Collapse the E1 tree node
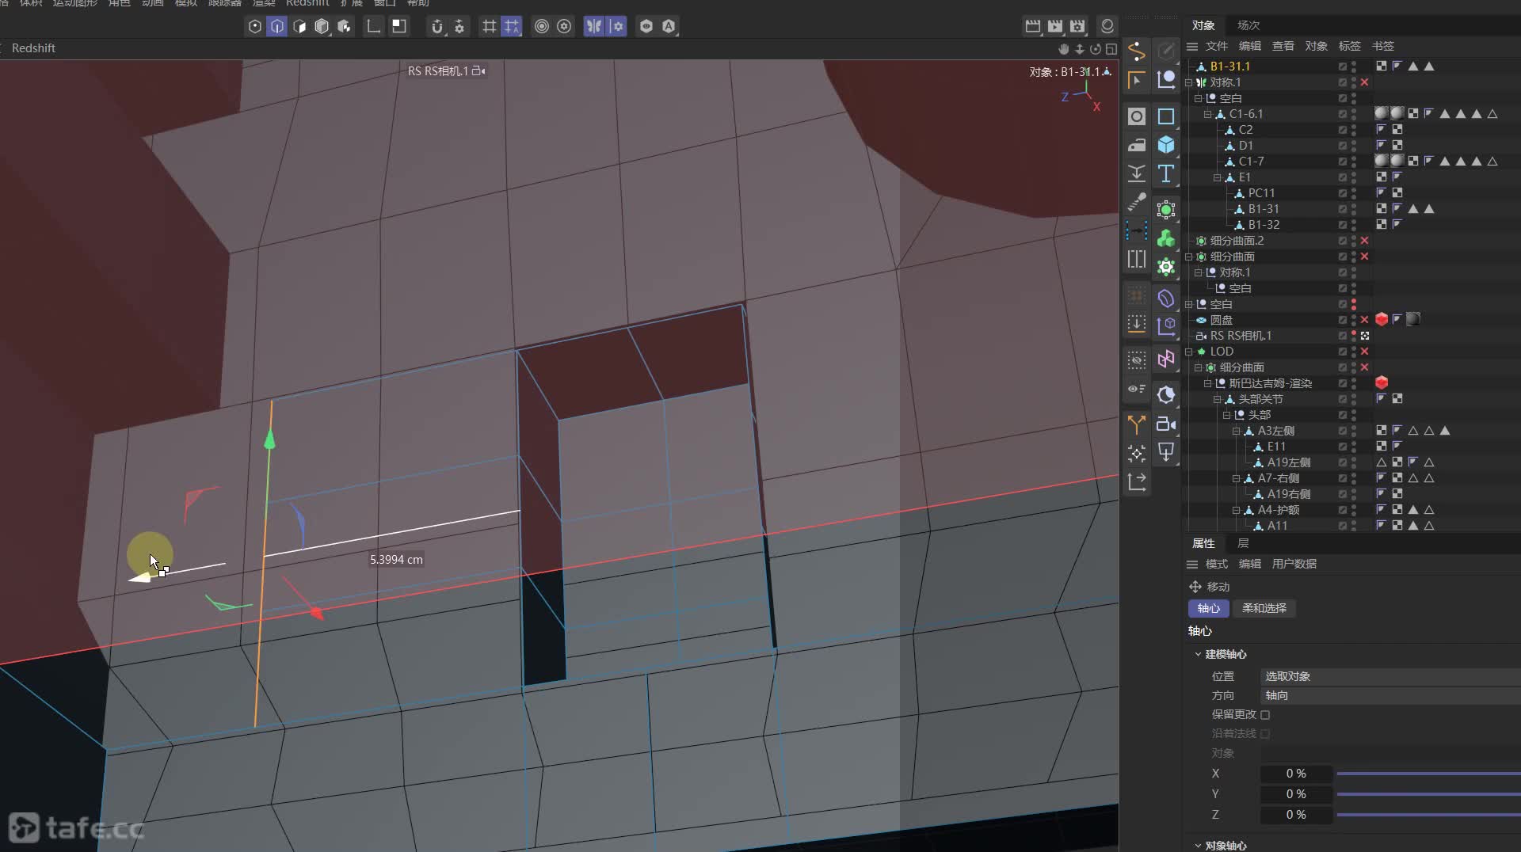 (1217, 177)
